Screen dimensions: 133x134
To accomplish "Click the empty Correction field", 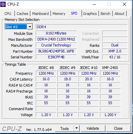I will (x=115, y=33).
